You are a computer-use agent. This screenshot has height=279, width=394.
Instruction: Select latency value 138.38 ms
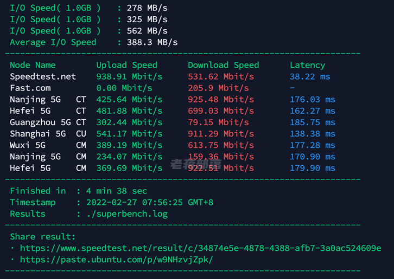pyautogui.click(x=313, y=134)
